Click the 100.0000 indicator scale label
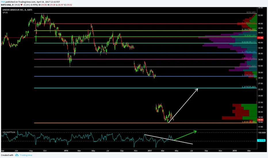This screenshot has width=268, height=158. [262, 132]
